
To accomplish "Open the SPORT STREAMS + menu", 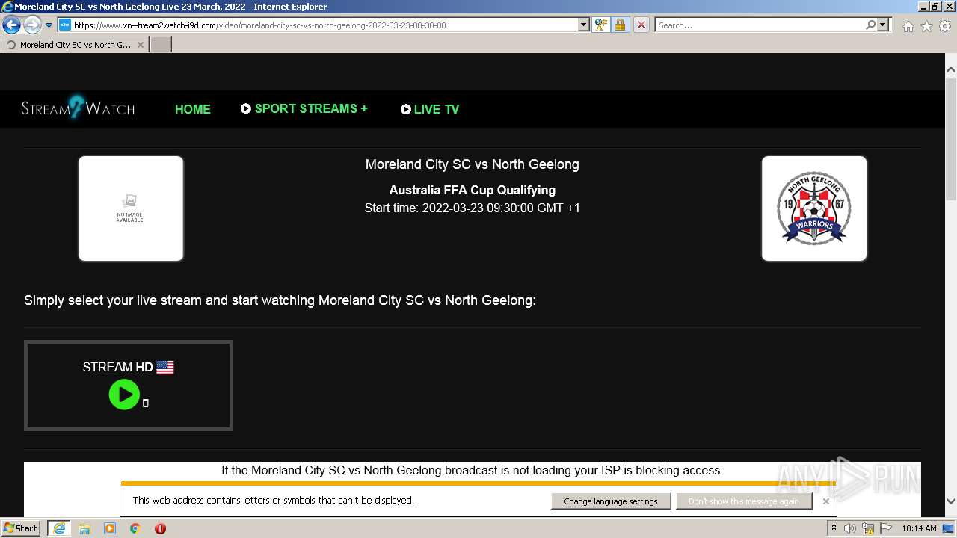I will tap(304, 108).
